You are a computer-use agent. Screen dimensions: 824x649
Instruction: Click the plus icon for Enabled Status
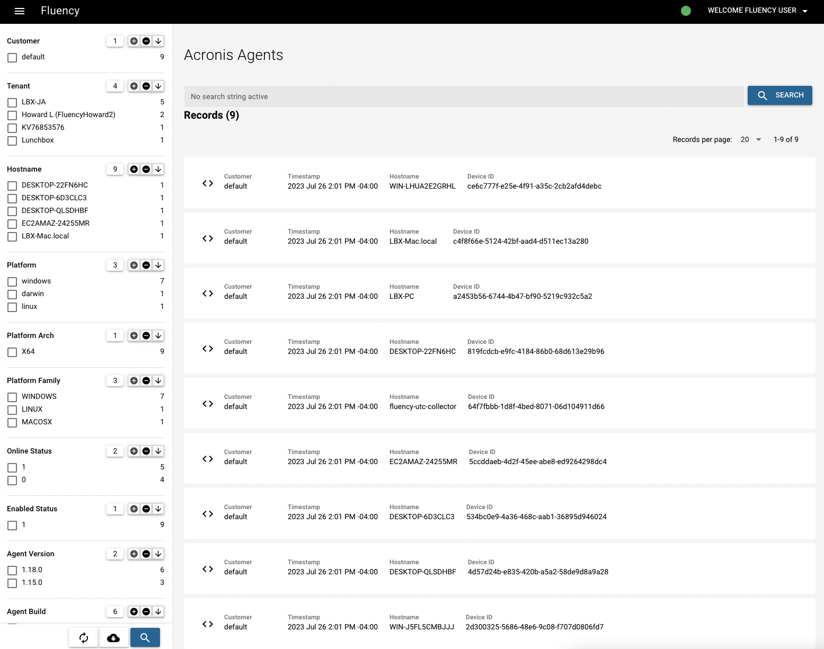134,509
